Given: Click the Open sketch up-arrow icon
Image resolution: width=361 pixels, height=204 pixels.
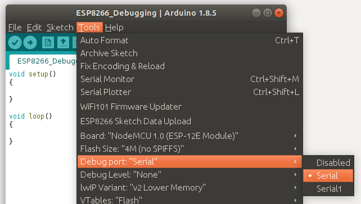Looking at the screenshot, I should (x=64, y=43).
